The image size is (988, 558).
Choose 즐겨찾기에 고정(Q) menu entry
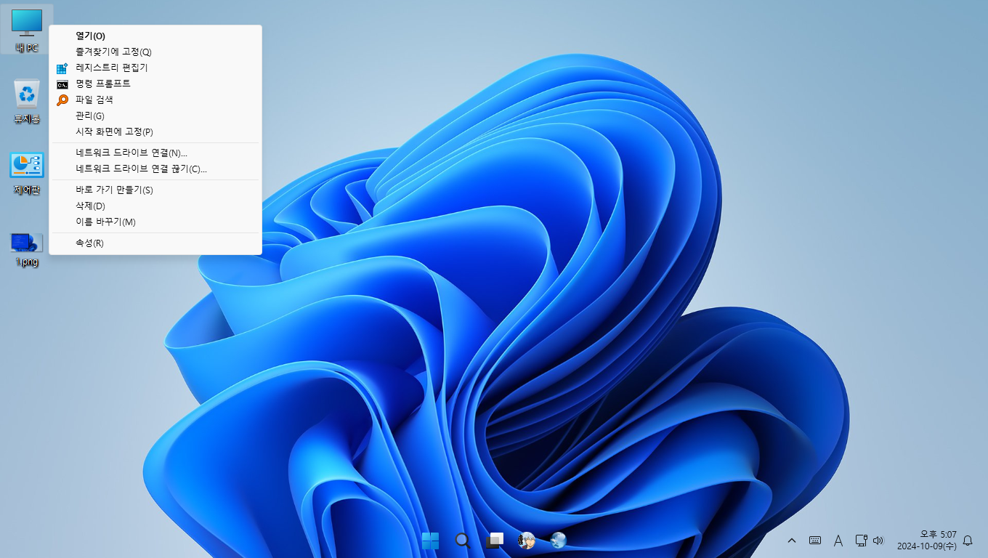point(155,52)
